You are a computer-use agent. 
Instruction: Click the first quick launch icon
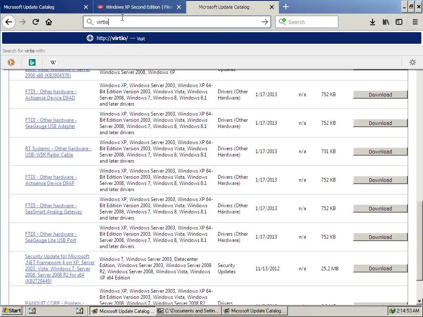click(x=32, y=311)
